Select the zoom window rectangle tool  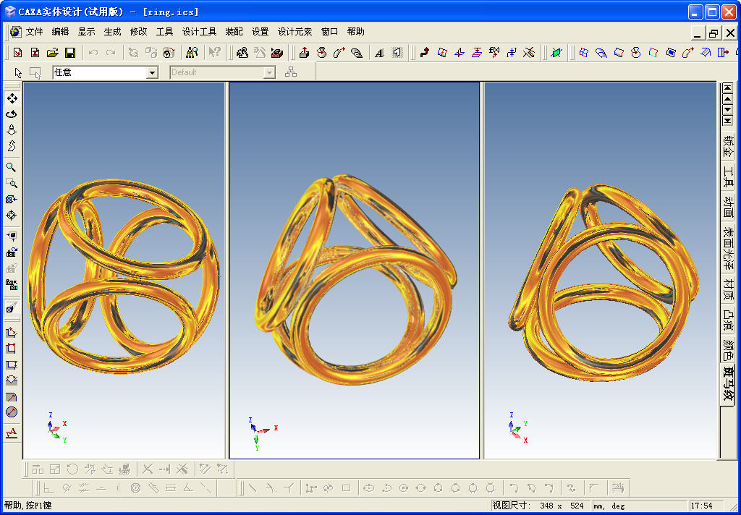[x=12, y=183]
